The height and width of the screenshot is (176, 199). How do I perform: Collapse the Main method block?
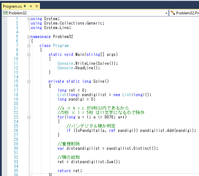coord(29,55)
